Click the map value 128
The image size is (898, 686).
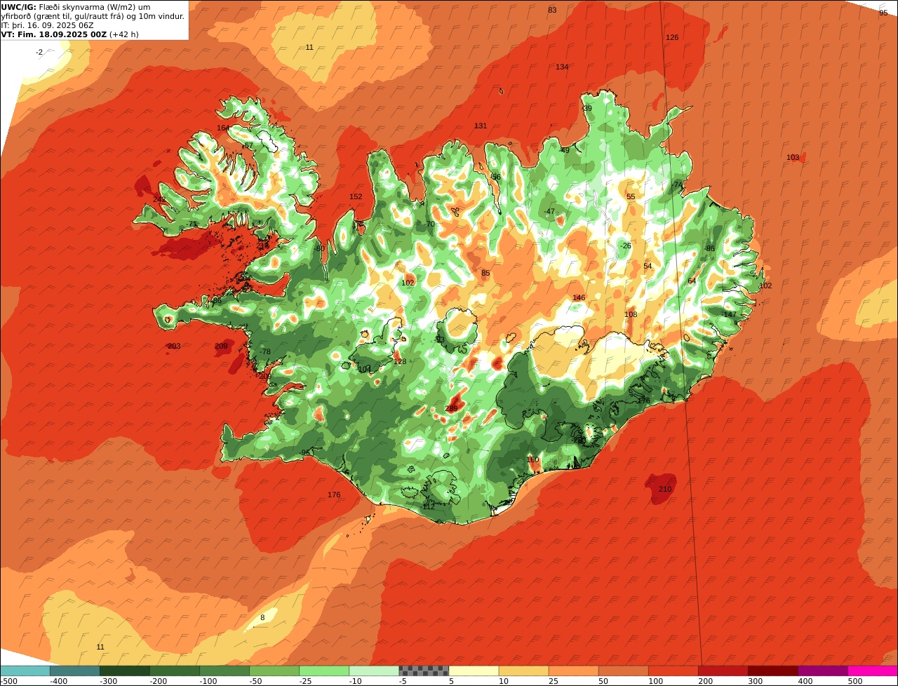pos(400,361)
